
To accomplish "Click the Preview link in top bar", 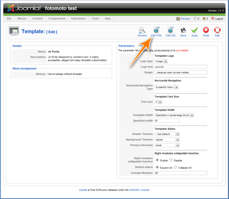I will coord(185,19).
